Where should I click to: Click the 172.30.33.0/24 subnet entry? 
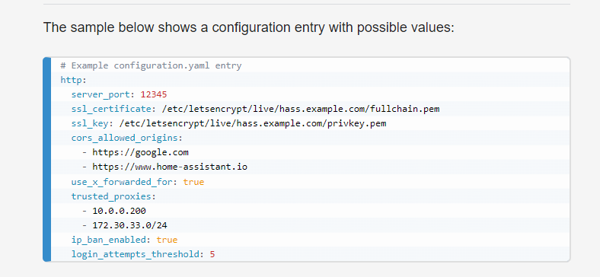129,225
